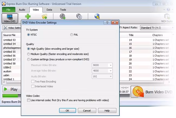Viewport: 176px width, 118px height.
Task: Select Custom settings quality option
Action: 58,59
